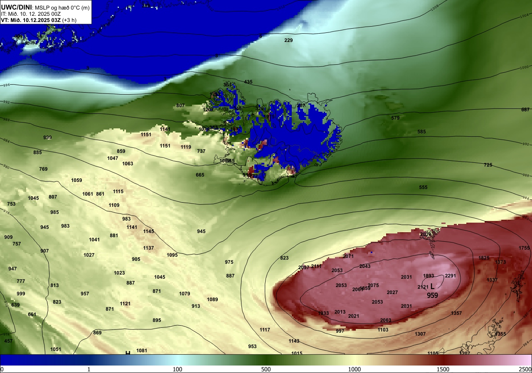Click the value 737 west of Iceland
Viewport: 532px width, 373px height.
[x=201, y=151]
